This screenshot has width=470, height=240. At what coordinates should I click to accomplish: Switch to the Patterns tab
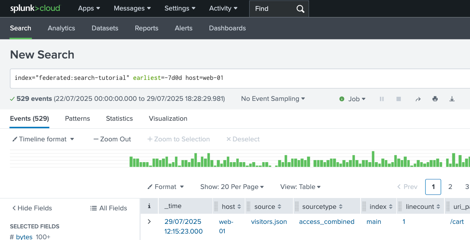[x=77, y=118]
